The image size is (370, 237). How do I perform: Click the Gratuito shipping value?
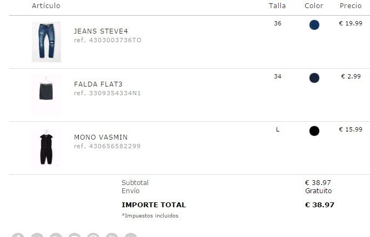pyautogui.click(x=318, y=191)
